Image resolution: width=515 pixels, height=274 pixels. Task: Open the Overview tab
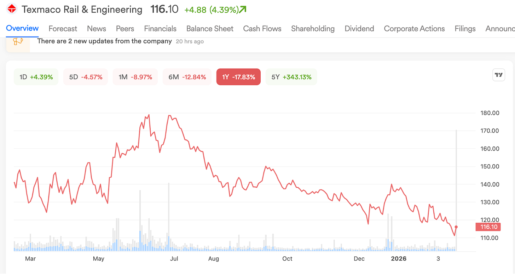tap(22, 28)
